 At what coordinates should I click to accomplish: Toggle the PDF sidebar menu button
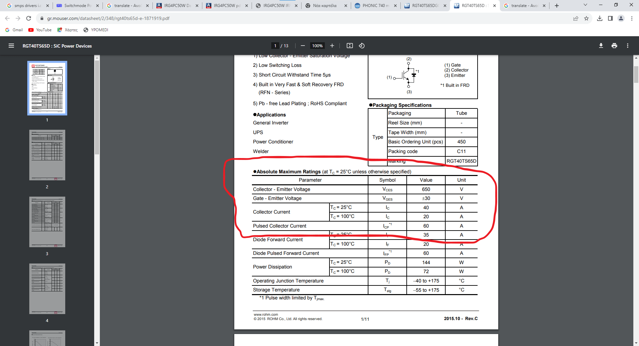11,46
